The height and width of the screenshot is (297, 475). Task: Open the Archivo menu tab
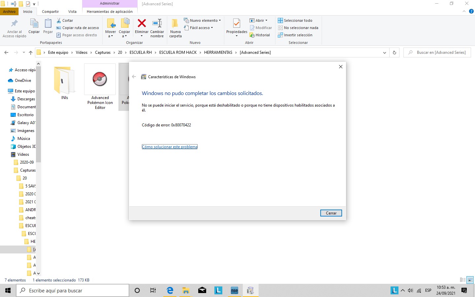9,12
